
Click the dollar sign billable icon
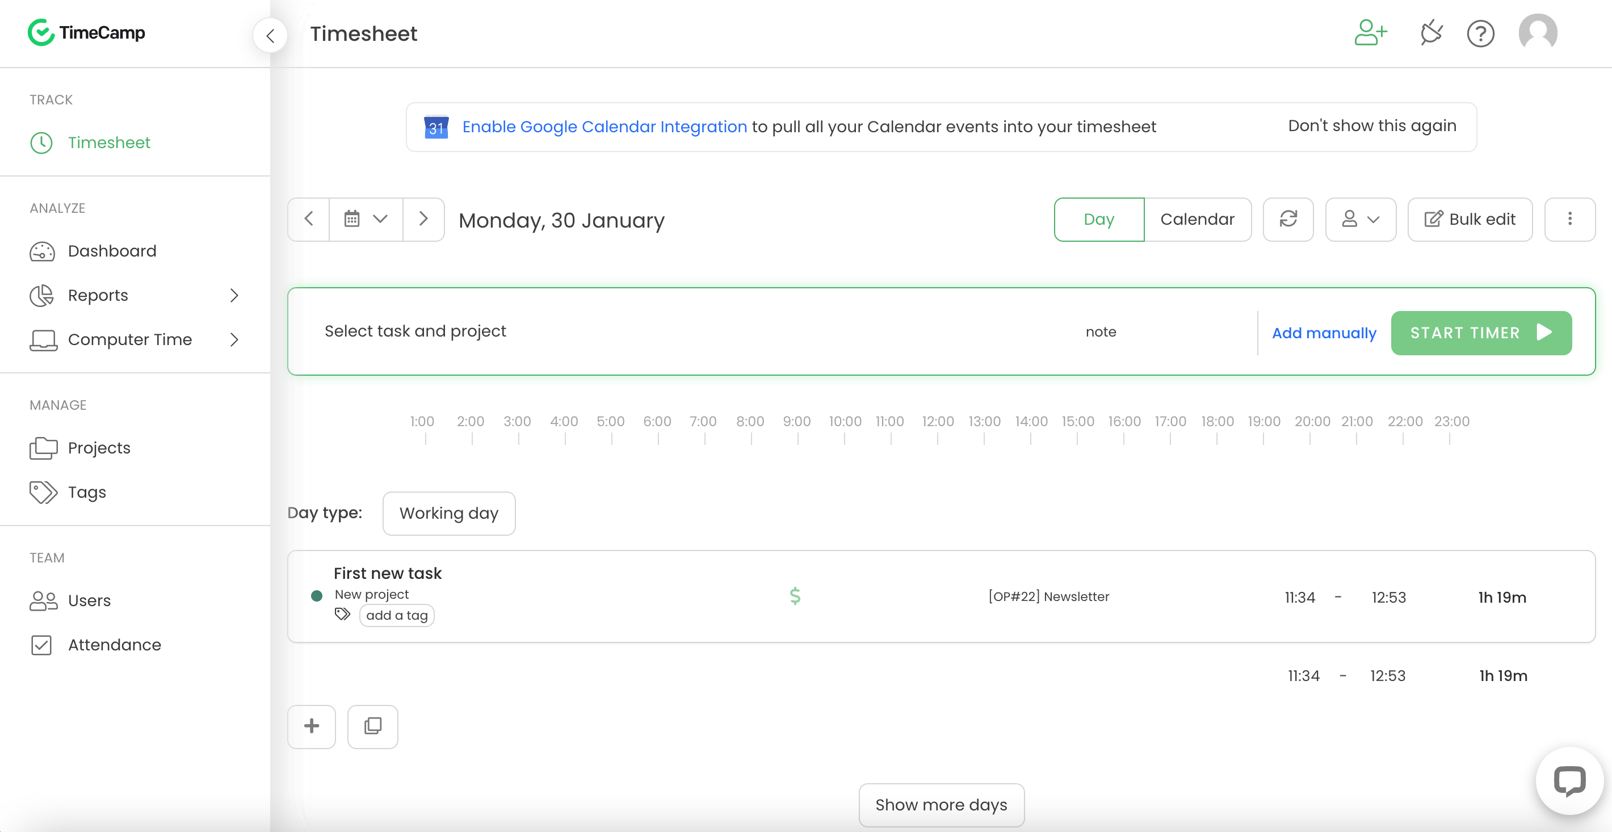coord(795,595)
